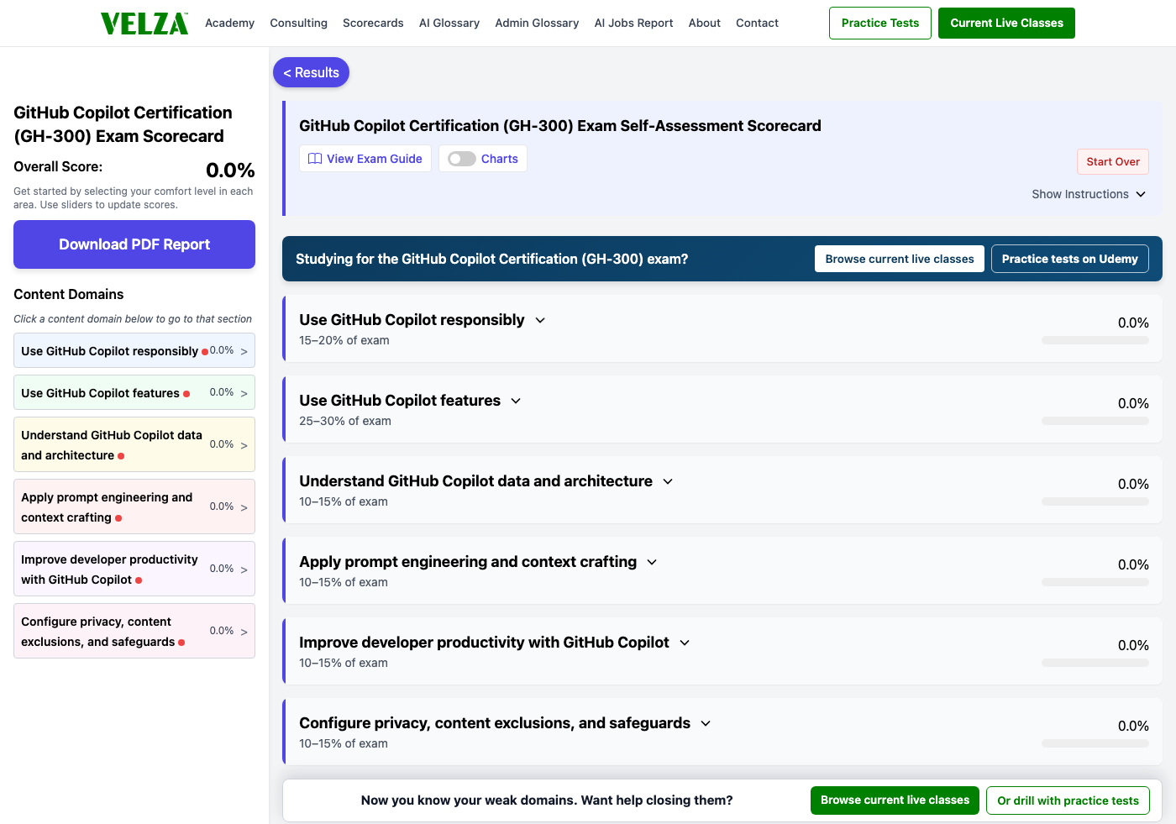Select Understand GitHub Copilot data sidebar item
This screenshot has width=1176, height=824.
pos(134,444)
